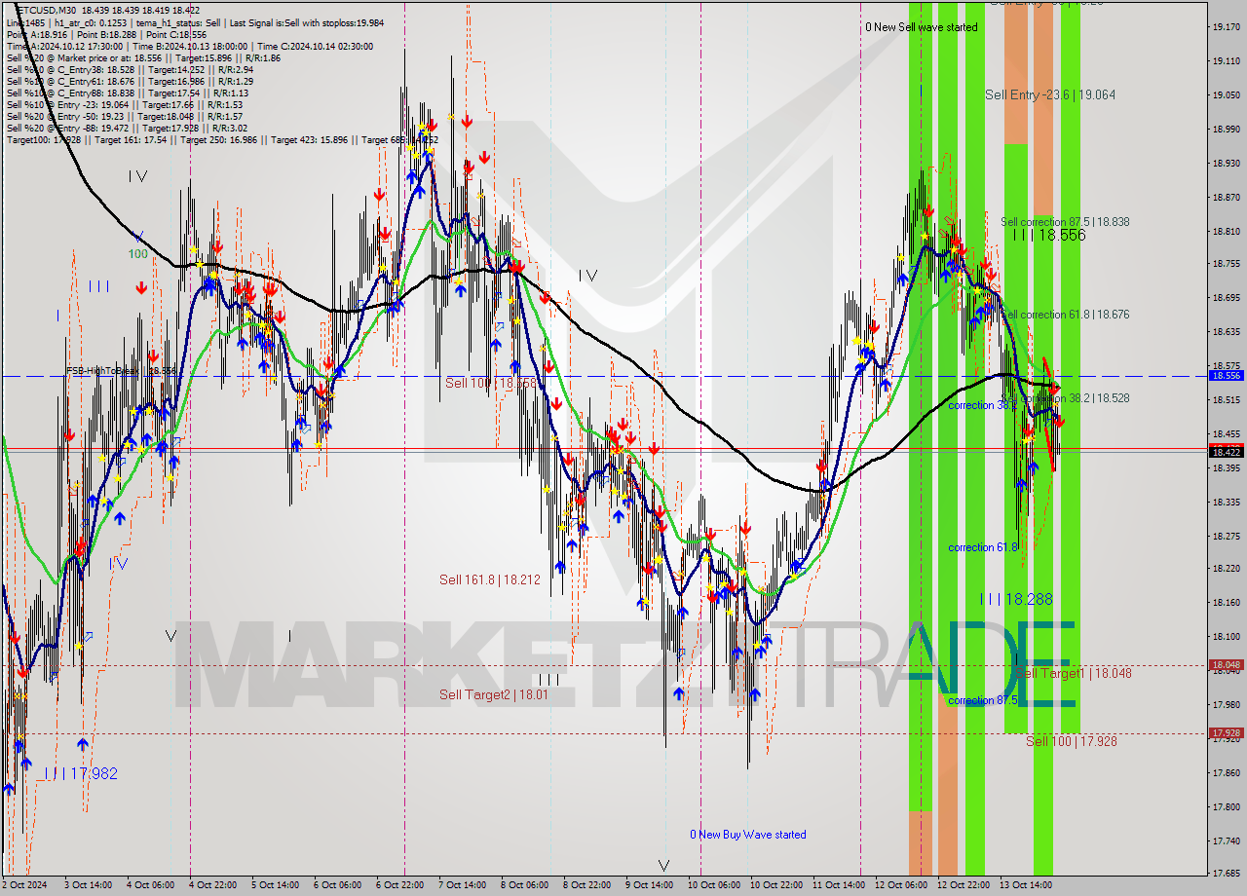Click the blue 'correction 61.8' label

[983, 547]
